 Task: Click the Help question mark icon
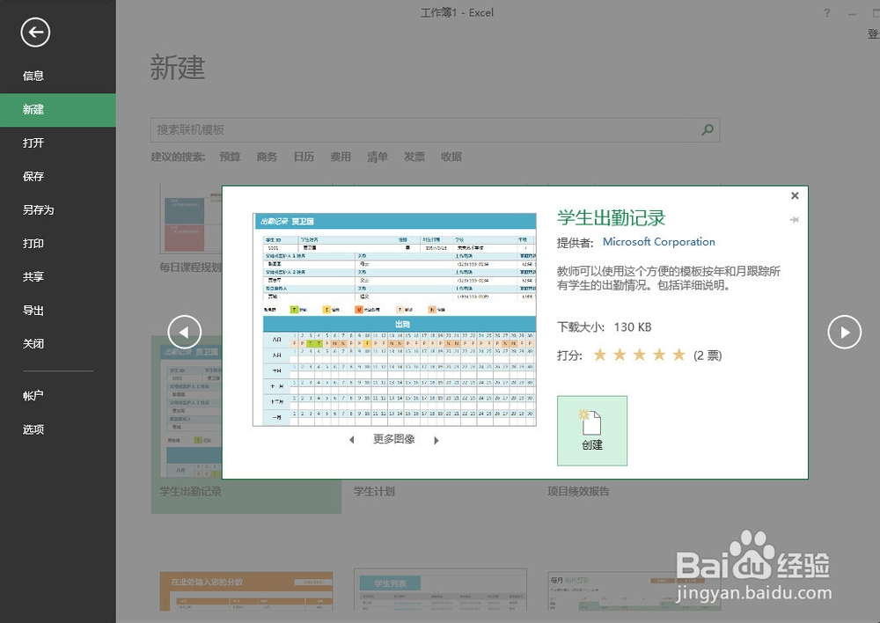tap(825, 12)
